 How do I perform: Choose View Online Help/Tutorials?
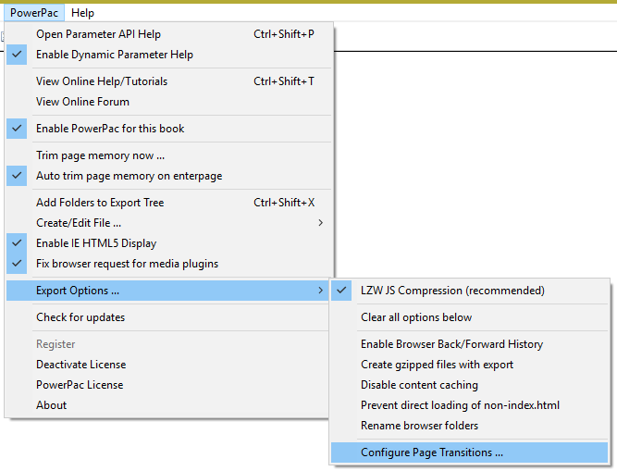[x=168, y=81]
